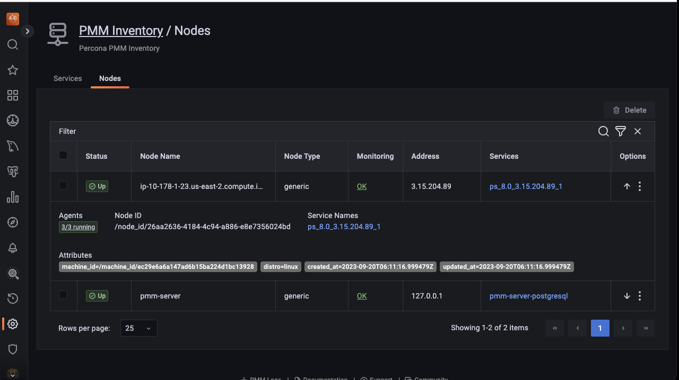Switch to the Services tab
The height and width of the screenshot is (380, 679).
(x=68, y=78)
